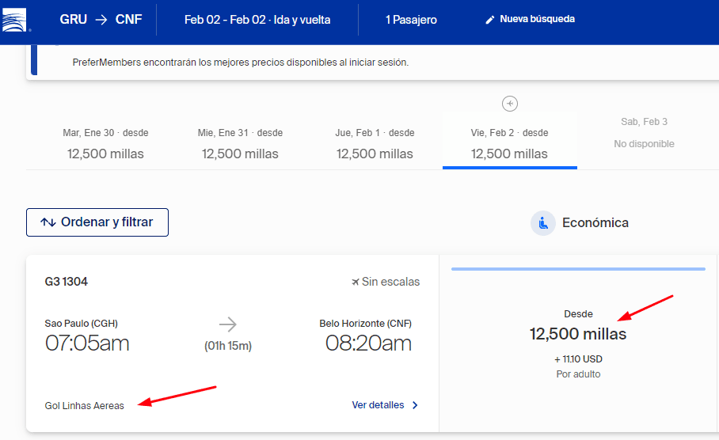719x440 pixels.
Task: Click the Copa Airlines logo
Action: [17, 20]
